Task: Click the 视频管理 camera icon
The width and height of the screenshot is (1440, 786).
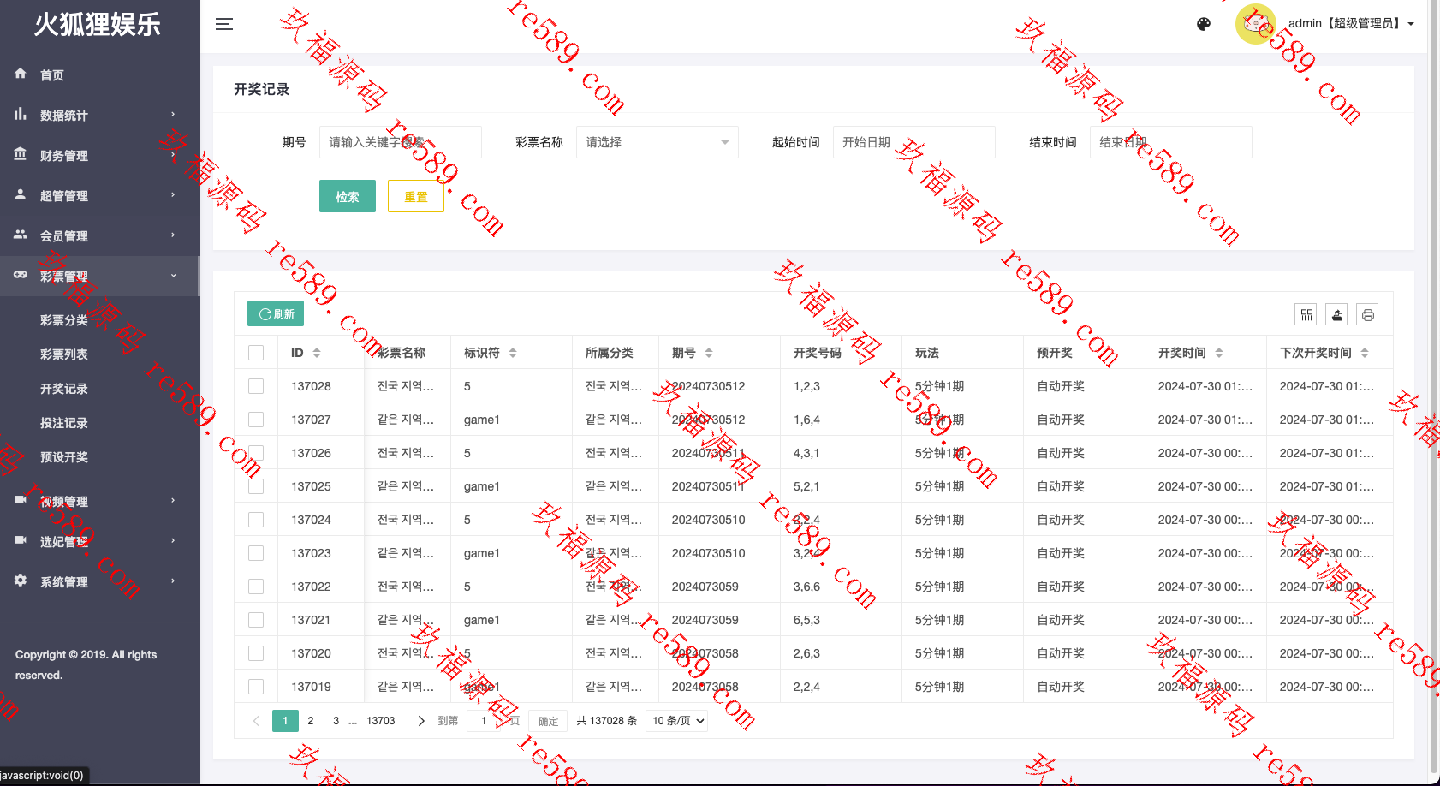Action: click(21, 500)
